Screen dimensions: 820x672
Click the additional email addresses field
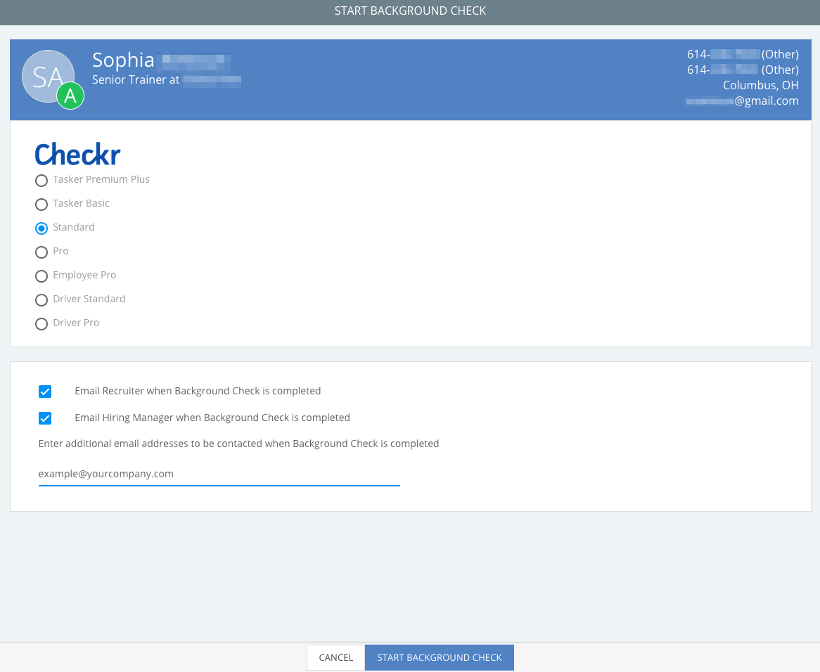pos(219,474)
